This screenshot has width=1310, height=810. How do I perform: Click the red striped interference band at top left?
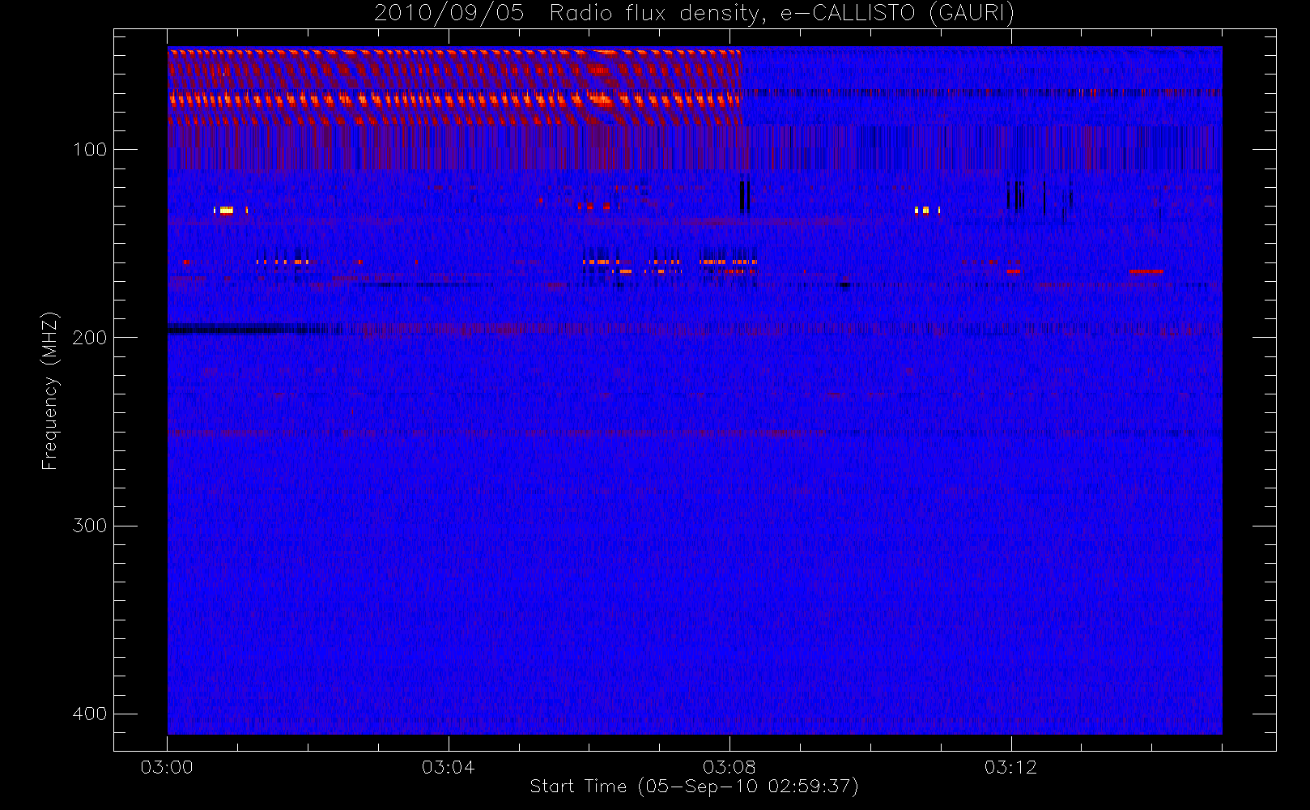click(x=455, y=86)
